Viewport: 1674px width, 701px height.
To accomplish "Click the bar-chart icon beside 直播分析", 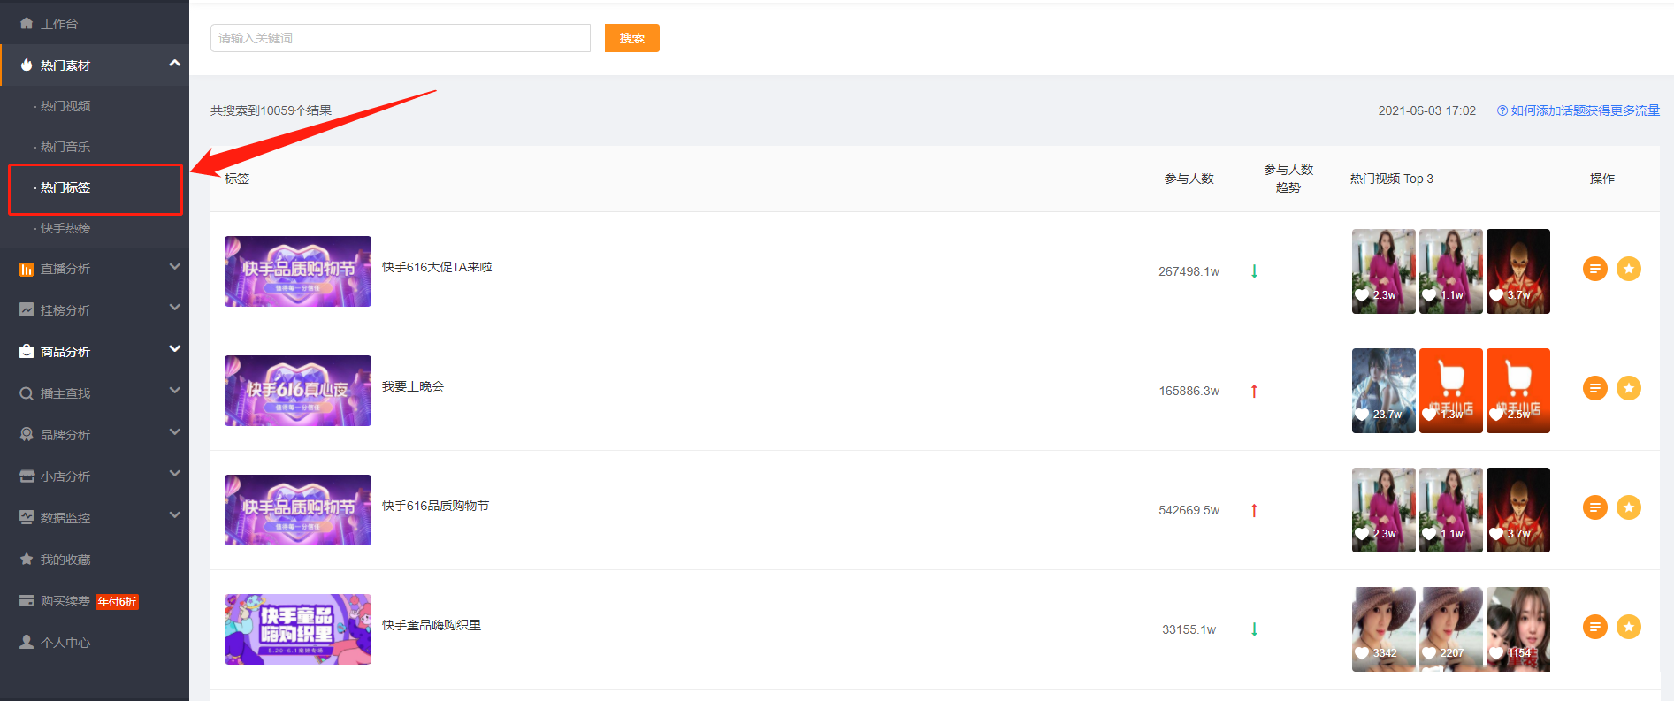I will pyautogui.click(x=27, y=269).
